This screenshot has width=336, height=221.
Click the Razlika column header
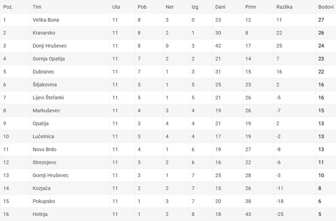pyautogui.click(x=284, y=7)
